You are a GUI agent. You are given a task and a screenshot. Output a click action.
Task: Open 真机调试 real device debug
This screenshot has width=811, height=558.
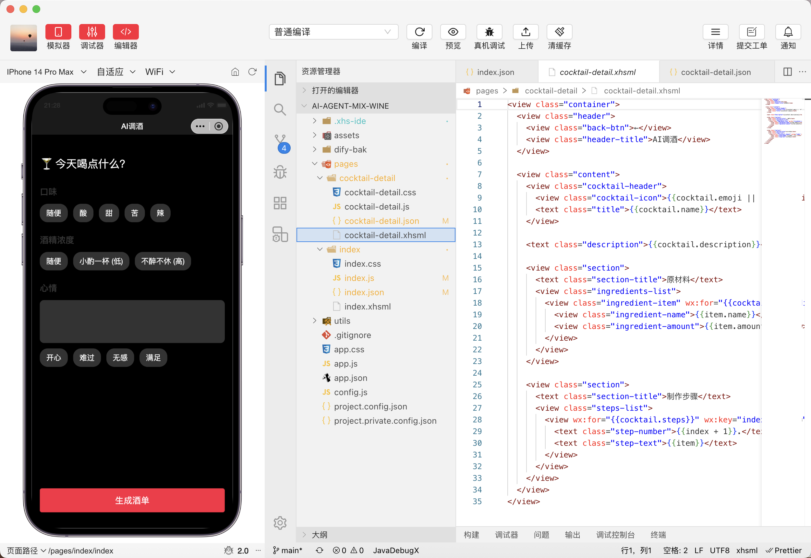489,32
